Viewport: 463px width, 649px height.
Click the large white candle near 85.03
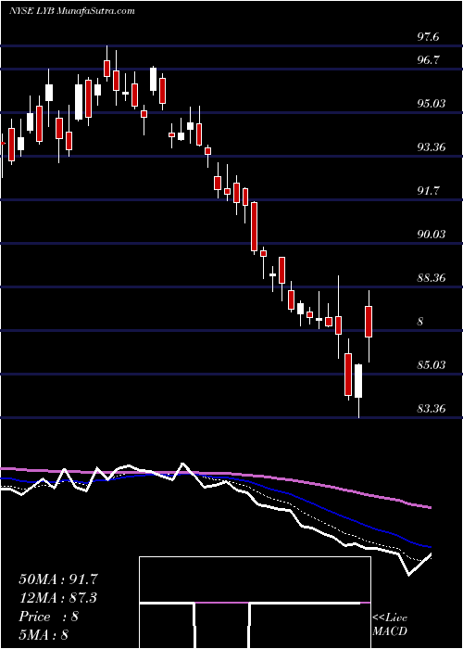pos(358,381)
